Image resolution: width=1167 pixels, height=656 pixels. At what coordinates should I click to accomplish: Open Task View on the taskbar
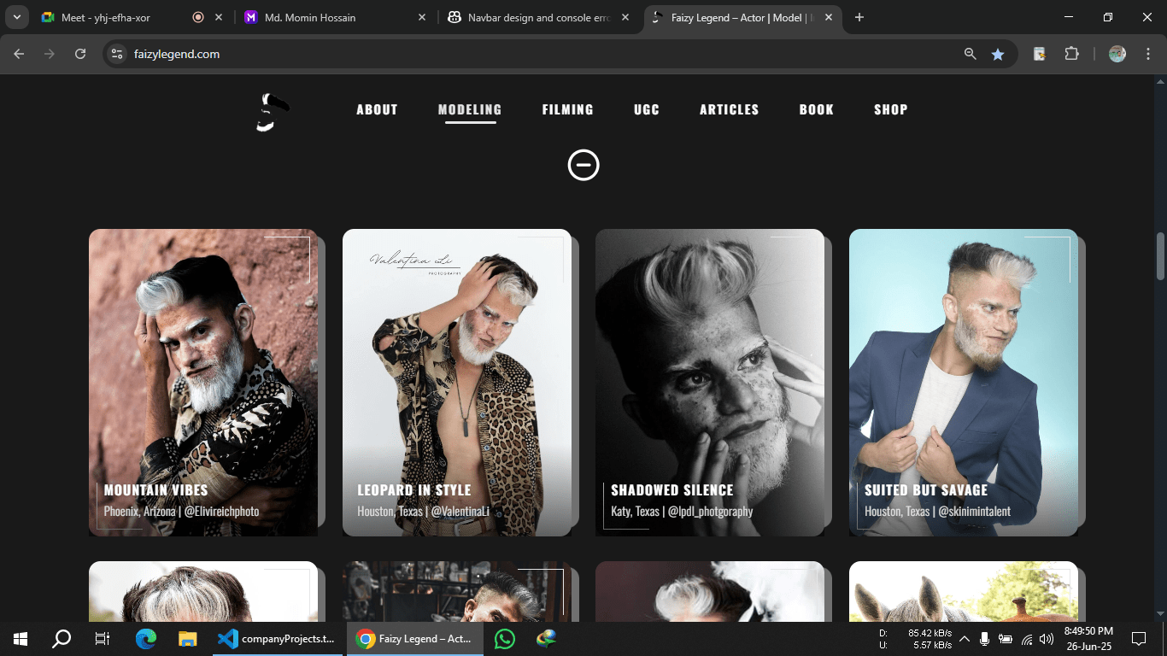tap(103, 638)
